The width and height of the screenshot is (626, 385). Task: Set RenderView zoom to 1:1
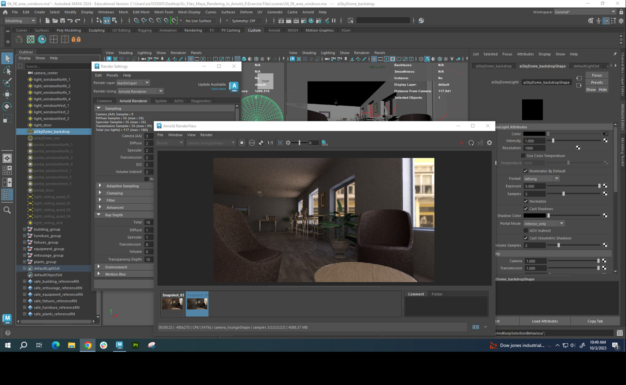point(270,142)
